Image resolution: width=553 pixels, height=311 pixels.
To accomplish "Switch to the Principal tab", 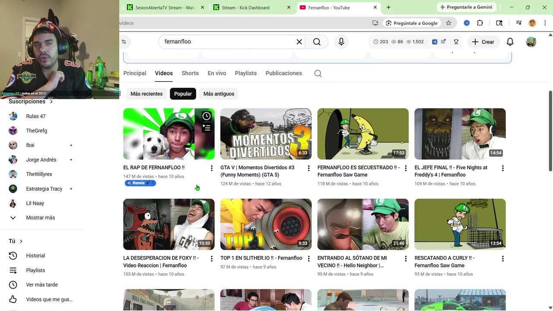I will tap(135, 73).
